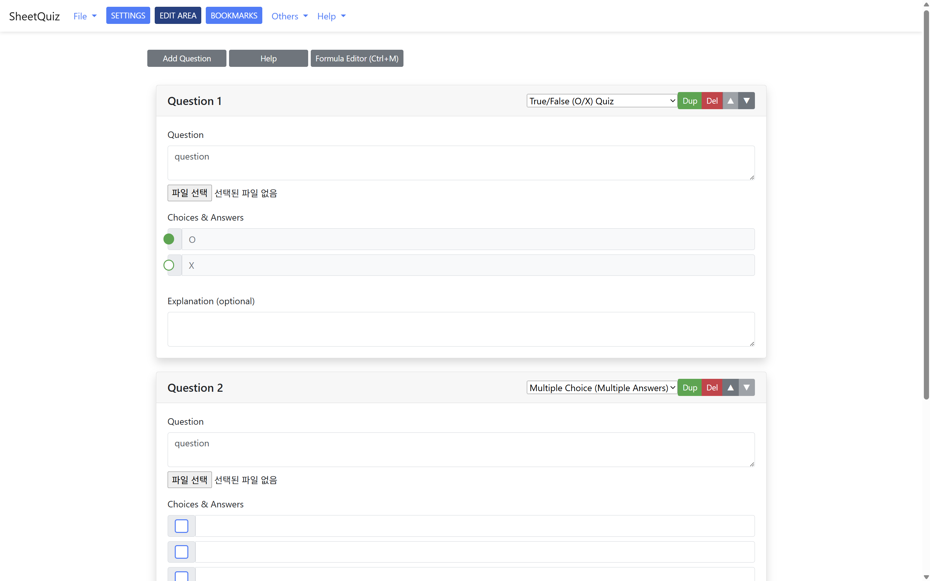
Task: Expand the File menu
Action: pos(85,16)
